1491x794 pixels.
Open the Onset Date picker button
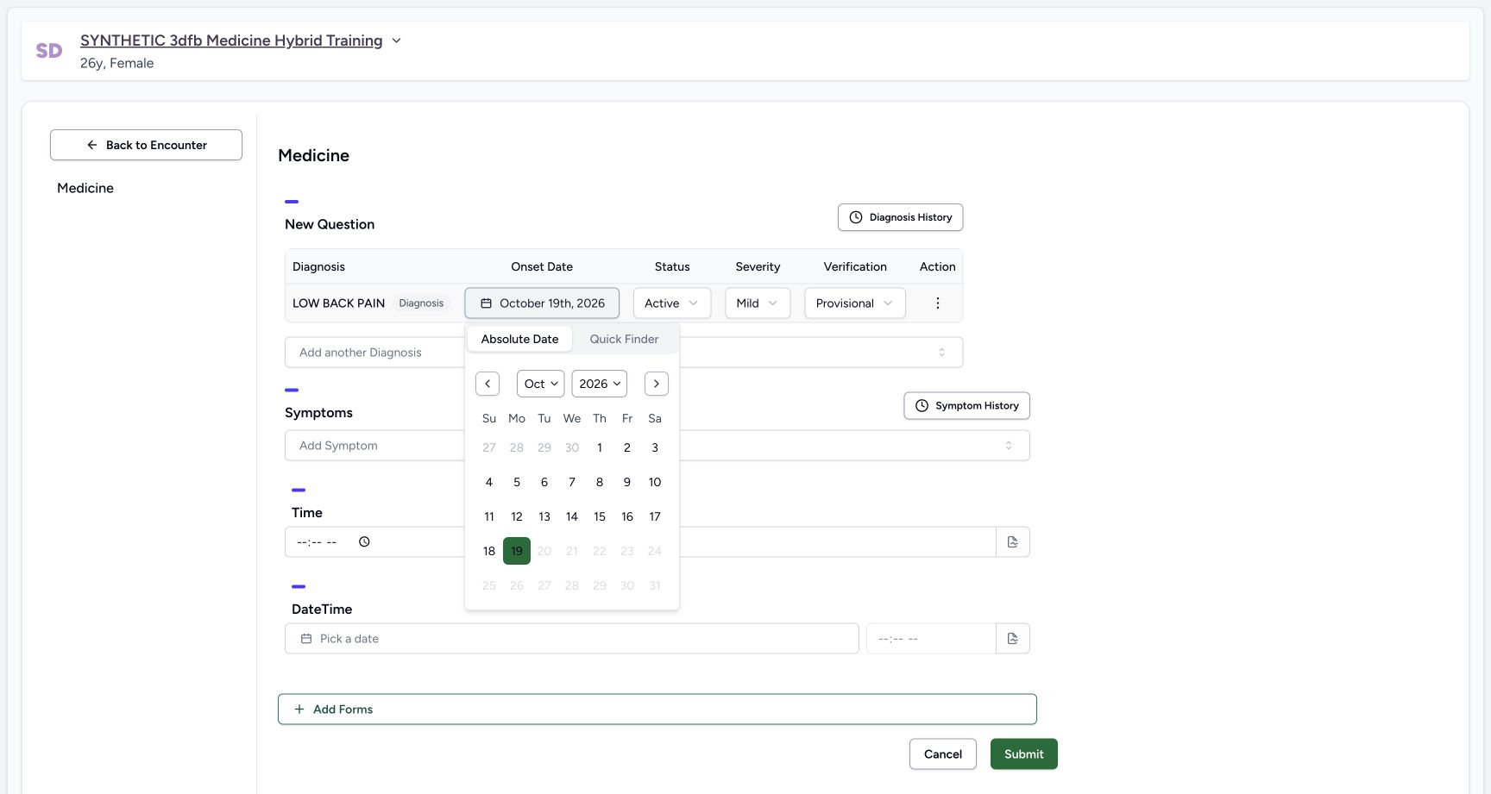pos(542,303)
